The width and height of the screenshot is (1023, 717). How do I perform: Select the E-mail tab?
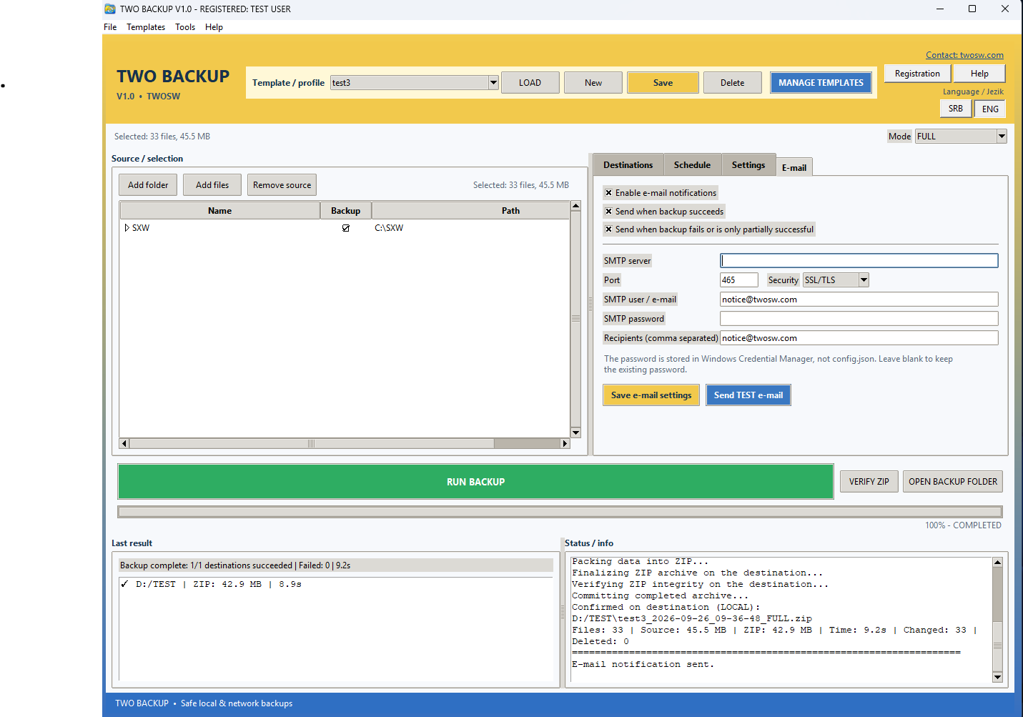[794, 167]
